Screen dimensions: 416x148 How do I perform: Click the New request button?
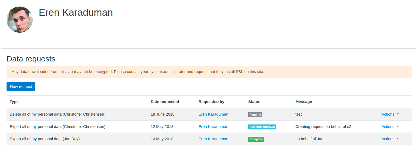[21, 87]
